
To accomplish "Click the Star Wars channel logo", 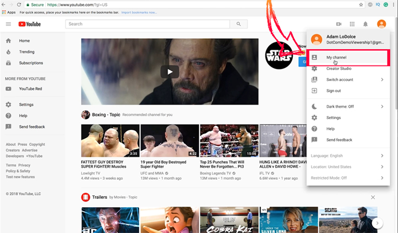I will (279, 55).
